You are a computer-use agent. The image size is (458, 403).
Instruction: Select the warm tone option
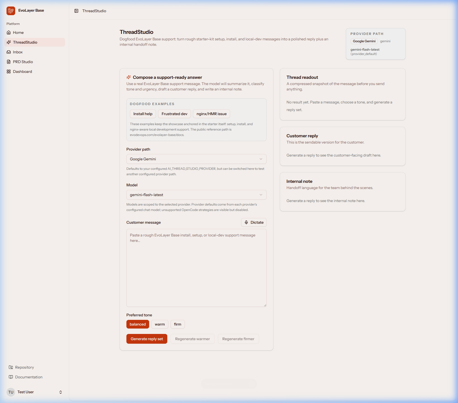click(160, 324)
